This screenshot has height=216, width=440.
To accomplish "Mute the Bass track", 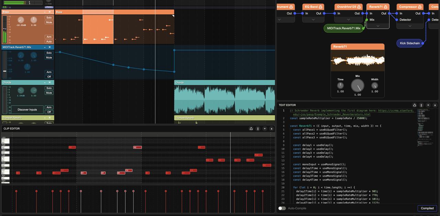I will (49, 22).
